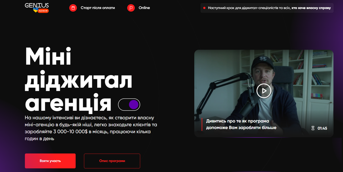343x172 pixels.
Task: Click the red dot in announcement banner
Action: (204, 8)
